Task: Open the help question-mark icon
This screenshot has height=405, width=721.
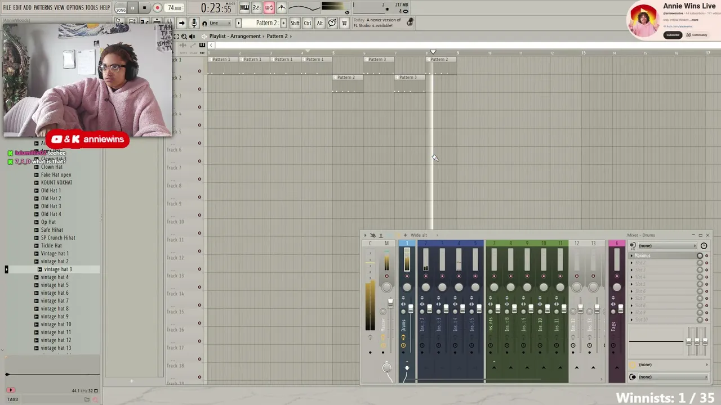Action: click(x=332, y=23)
